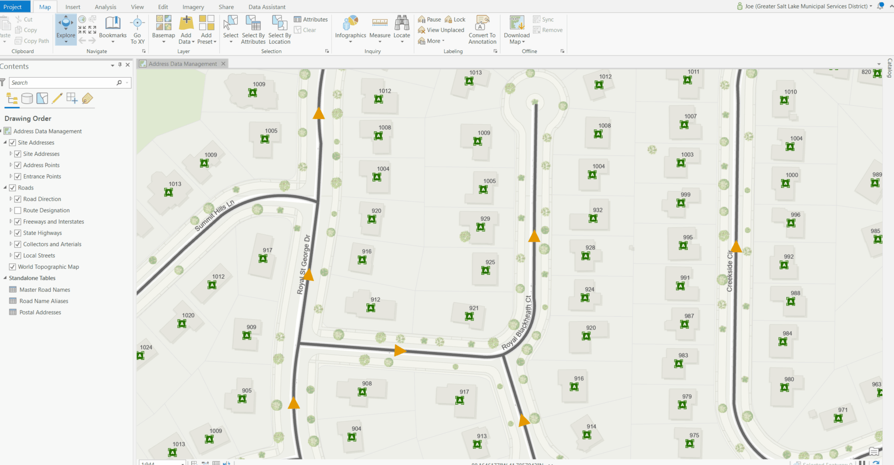Open the Contents pane options menu arrow

(113, 65)
